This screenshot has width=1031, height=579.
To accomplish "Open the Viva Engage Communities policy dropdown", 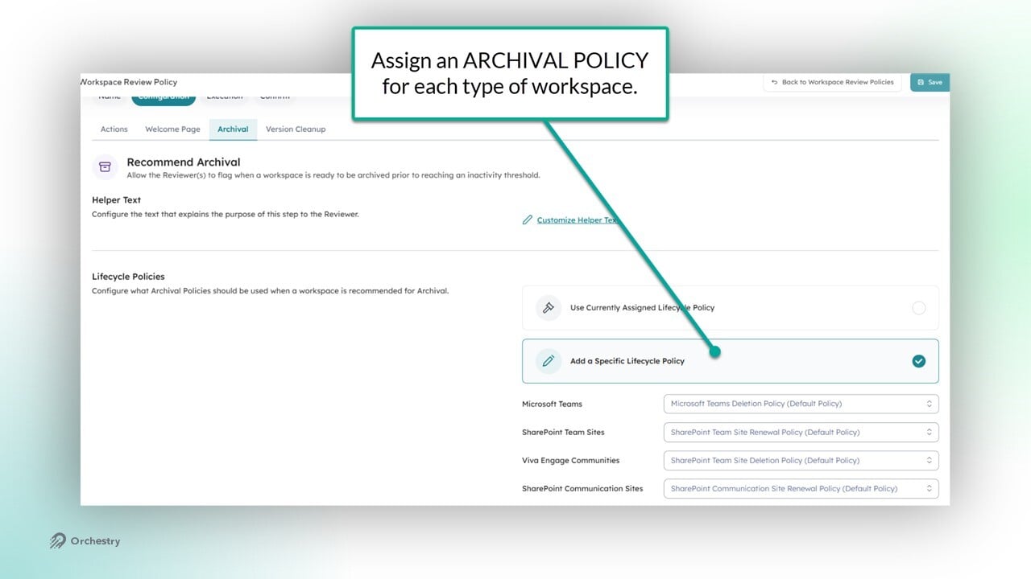I will coord(801,460).
